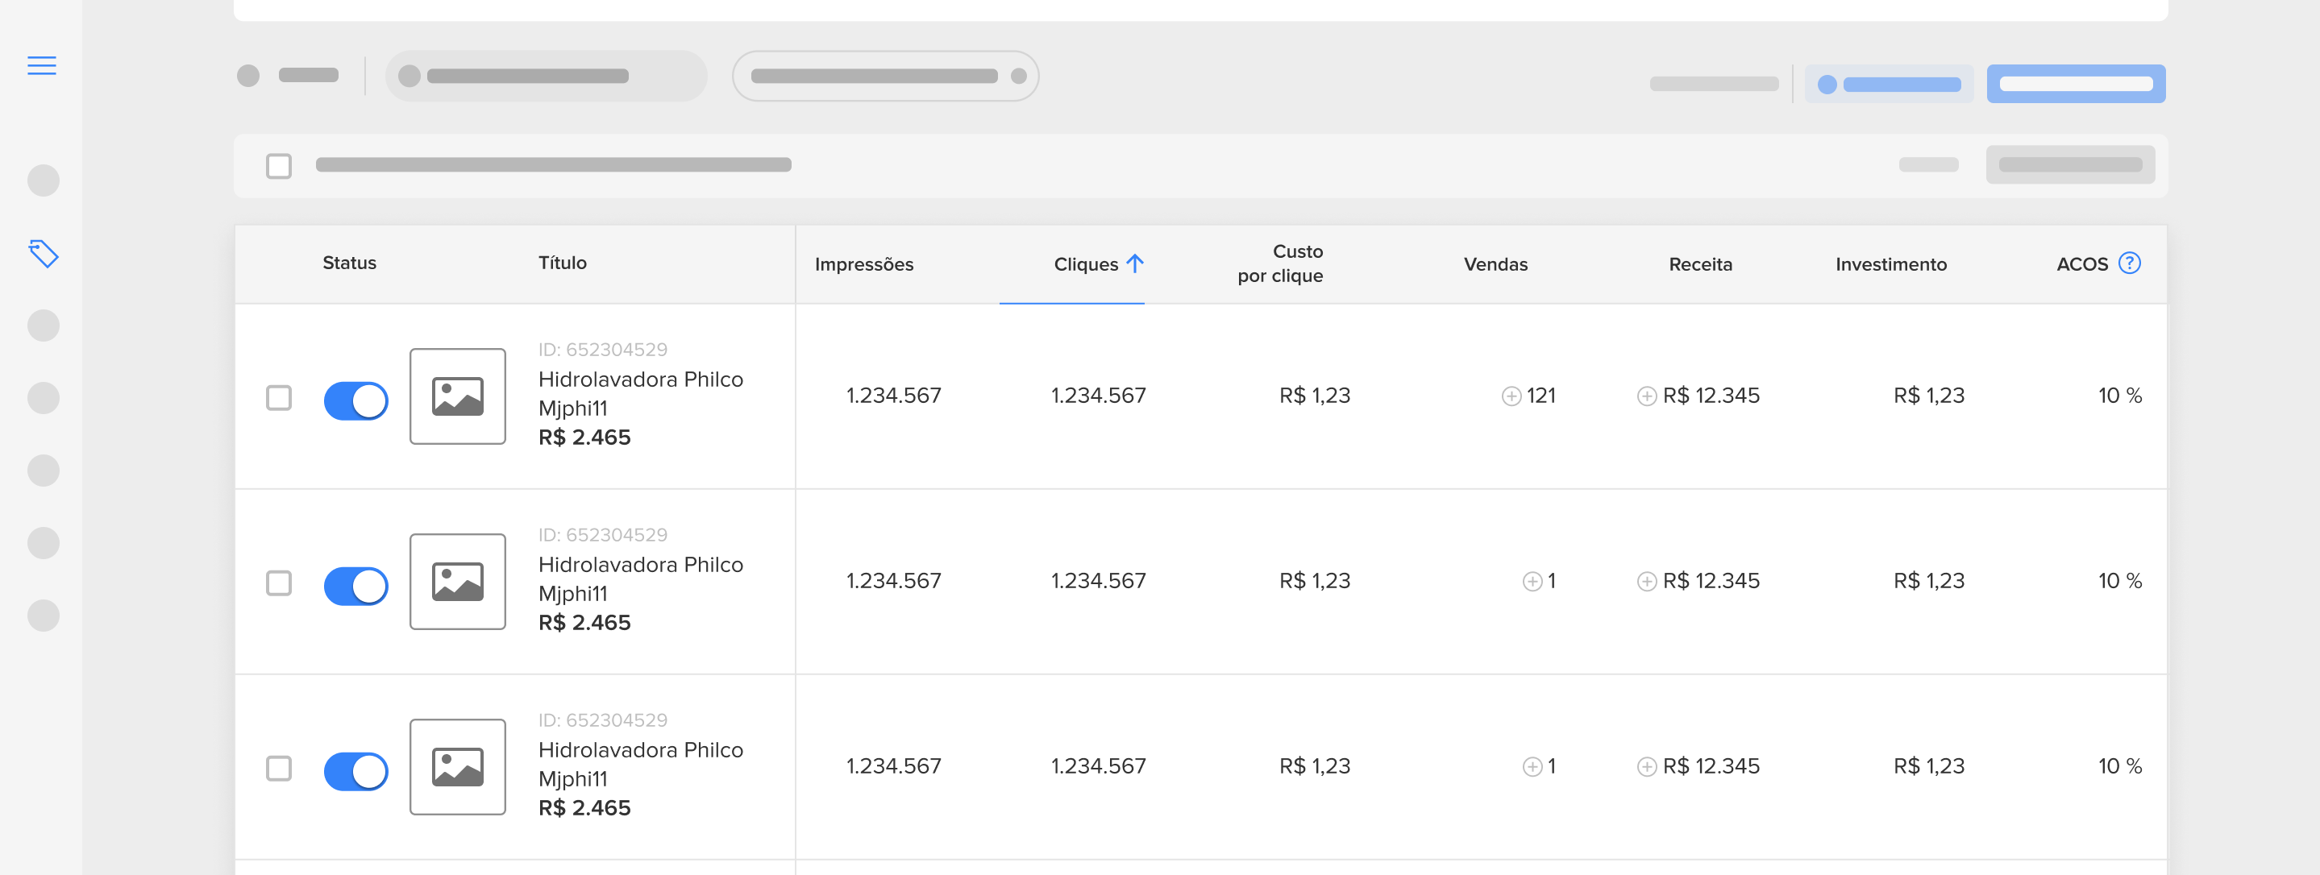Image resolution: width=2320 pixels, height=875 pixels.
Task: Open the hamburger menu icon
Action: pos(41,66)
